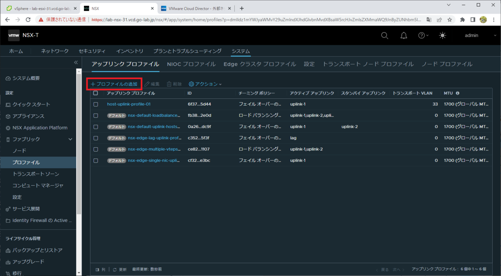Open the NSX search magnifier icon

385,35
